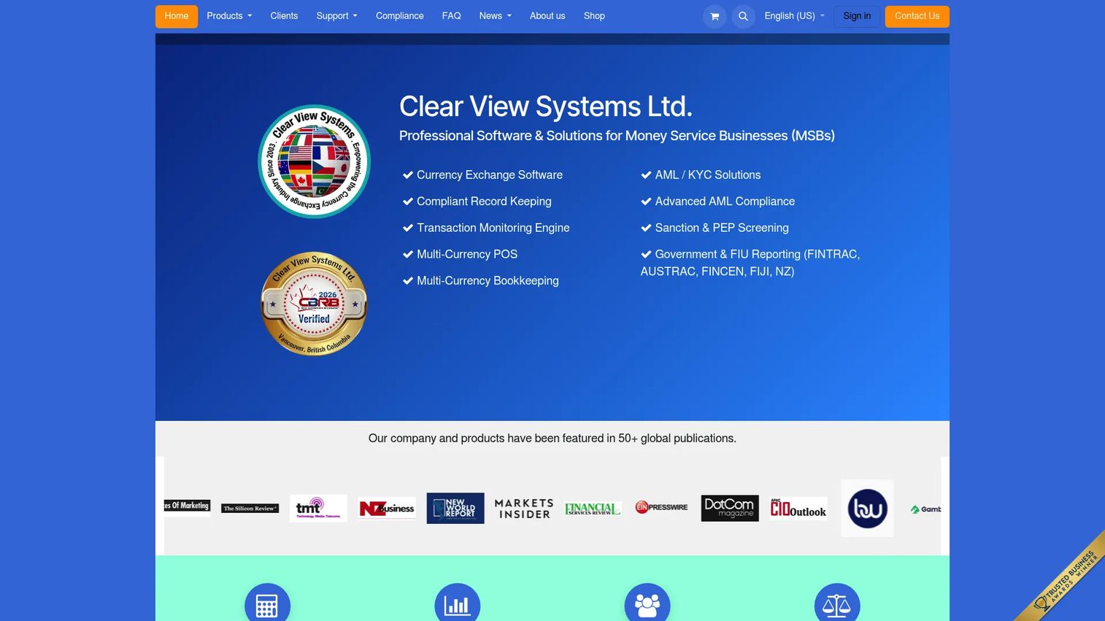This screenshot has width=1105, height=621.
Task: Click "Transaction Monitoring Engine" text
Action: (x=493, y=228)
